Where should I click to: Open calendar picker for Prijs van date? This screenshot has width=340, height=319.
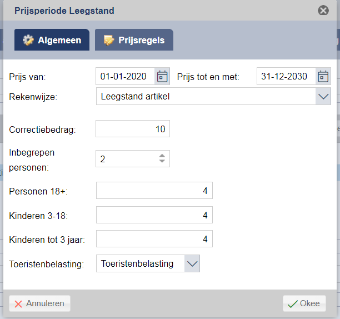(162, 76)
